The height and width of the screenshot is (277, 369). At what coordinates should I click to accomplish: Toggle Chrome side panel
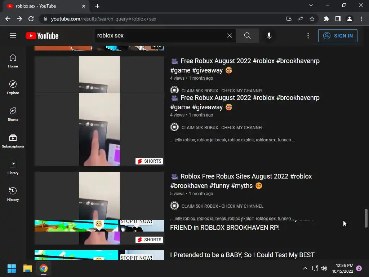[x=338, y=19]
